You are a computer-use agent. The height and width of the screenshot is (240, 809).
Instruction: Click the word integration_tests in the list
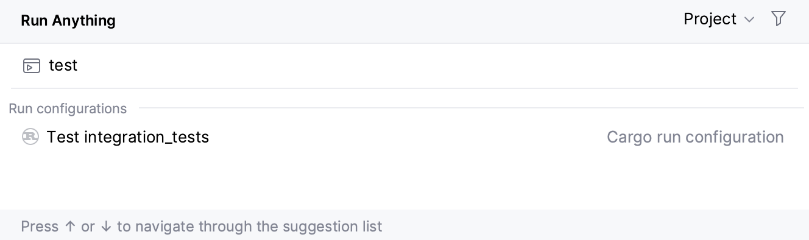coord(147,138)
